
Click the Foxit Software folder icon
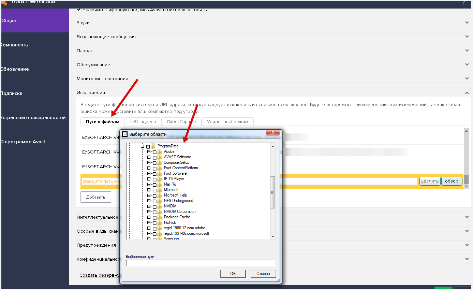coord(160,173)
